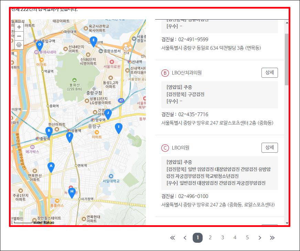Click address 동일로 634 덕천빌딩 3층
The width and height of the screenshot is (300, 251).
(211, 48)
